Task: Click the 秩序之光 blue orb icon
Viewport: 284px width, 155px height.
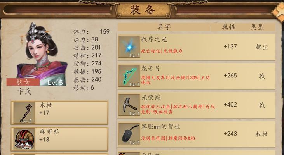Action: click(x=129, y=47)
